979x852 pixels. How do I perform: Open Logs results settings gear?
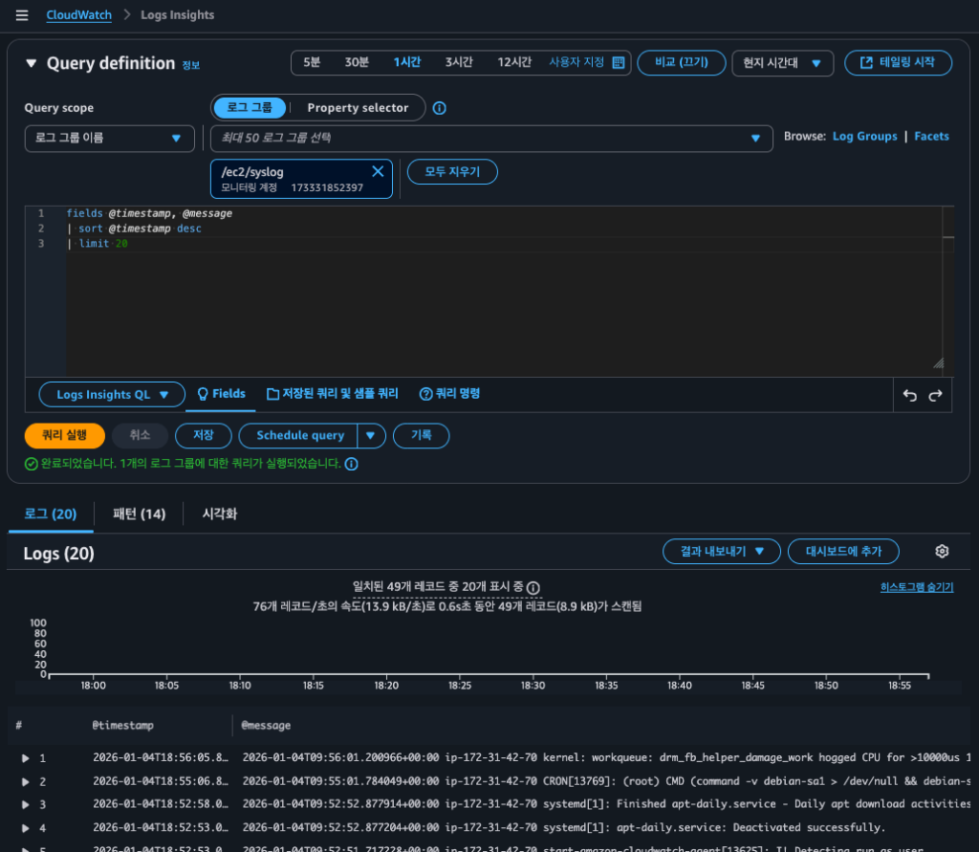click(942, 552)
